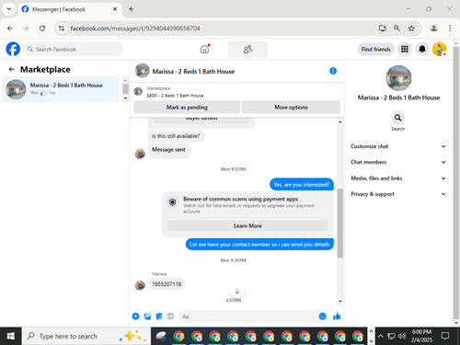
Task: Click More options button
Action: (x=291, y=107)
